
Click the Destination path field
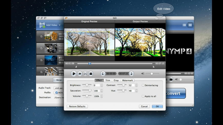pyautogui.click(x=59, y=97)
